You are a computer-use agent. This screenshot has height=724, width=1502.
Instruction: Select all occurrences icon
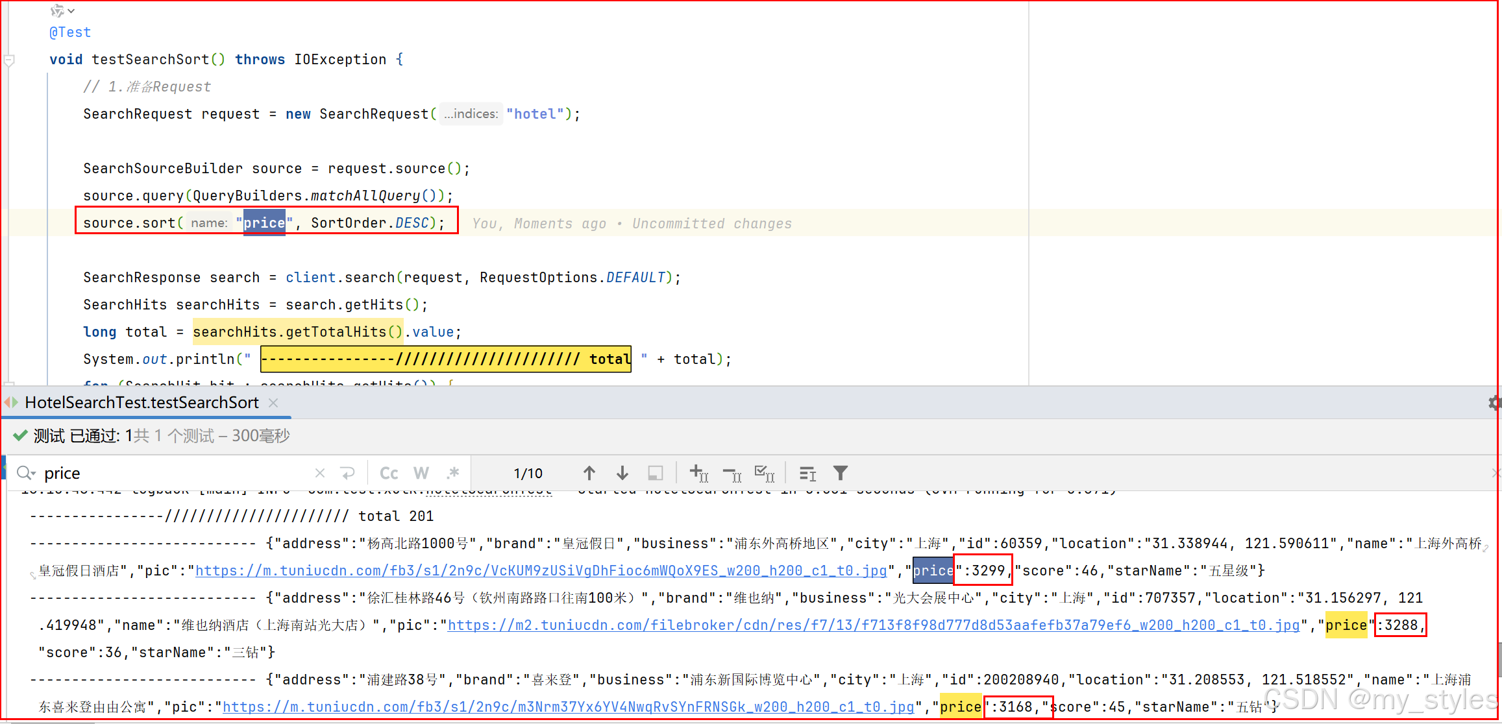coord(764,474)
